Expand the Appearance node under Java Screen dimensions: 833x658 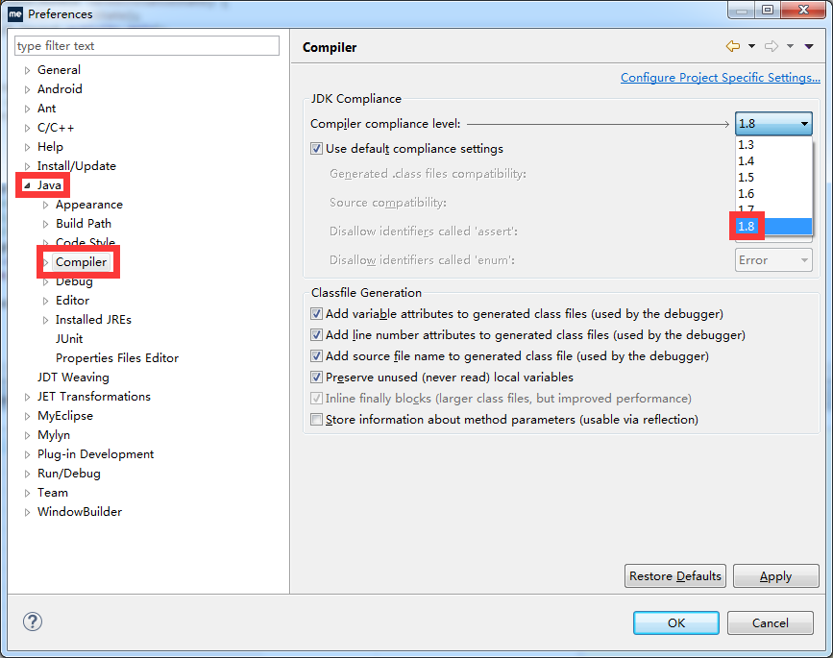coord(46,205)
